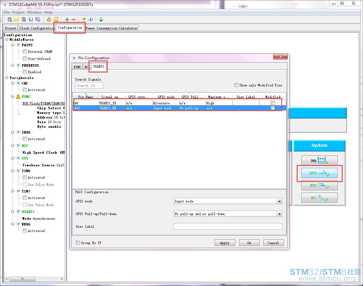Open the GPIO system configuration button

[319, 173]
